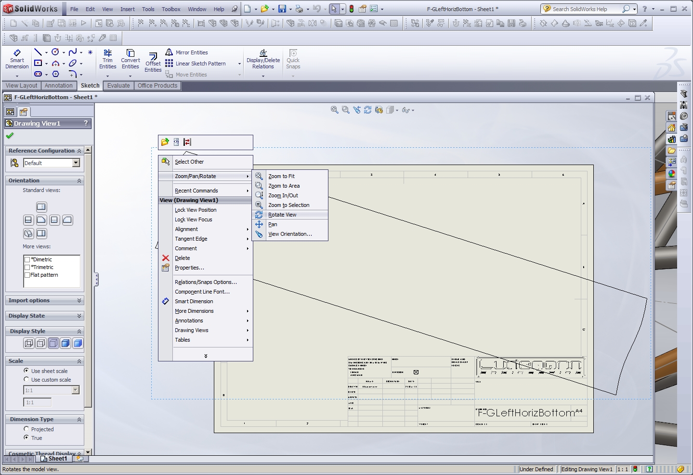This screenshot has width=693, height=475.
Task: Choose Projected dimension type
Action: coord(26,429)
